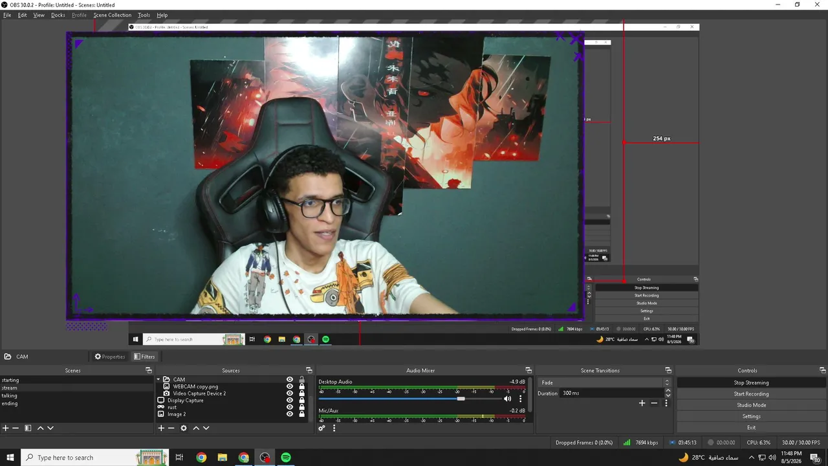Hide the rust source
The image size is (828, 466).
click(x=290, y=407)
